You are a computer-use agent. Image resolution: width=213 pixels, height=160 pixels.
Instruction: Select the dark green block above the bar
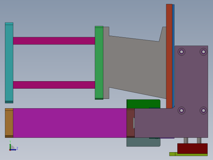143,104
